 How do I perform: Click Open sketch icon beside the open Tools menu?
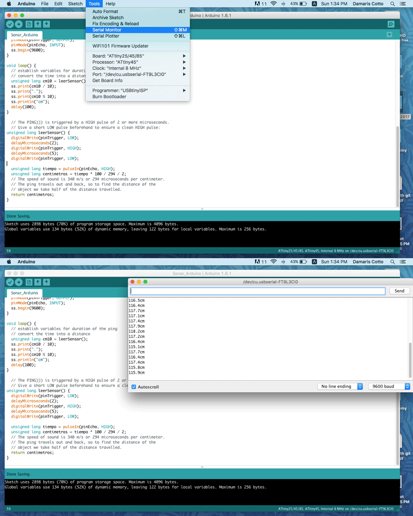[38, 24]
